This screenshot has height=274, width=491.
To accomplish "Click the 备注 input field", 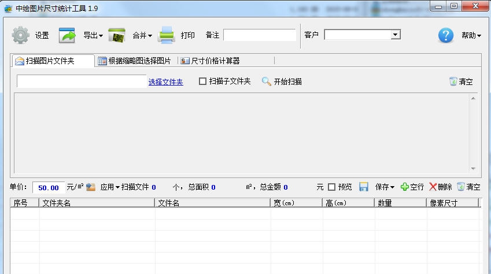I will pyautogui.click(x=260, y=35).
